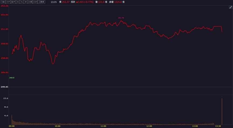The height and width of the screenshot is (128, 233).
Task: Click the change value 1.92 (+0.77%)
Action: 85,2
